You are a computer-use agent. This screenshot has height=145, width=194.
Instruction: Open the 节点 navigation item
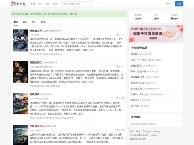click(x=40, y=4)
